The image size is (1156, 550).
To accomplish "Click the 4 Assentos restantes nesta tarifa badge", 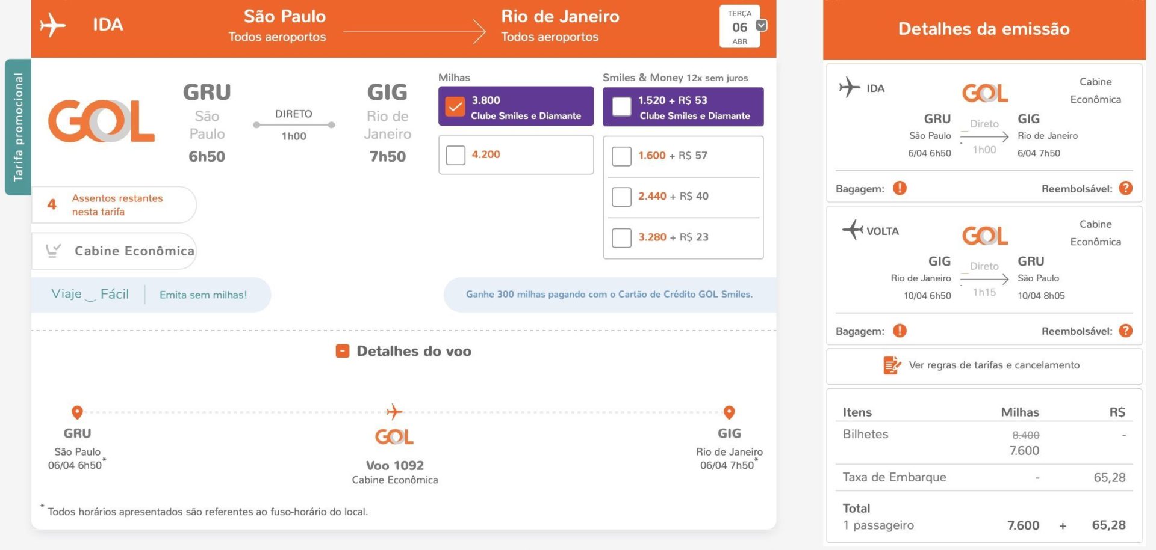I will [114, 205].
